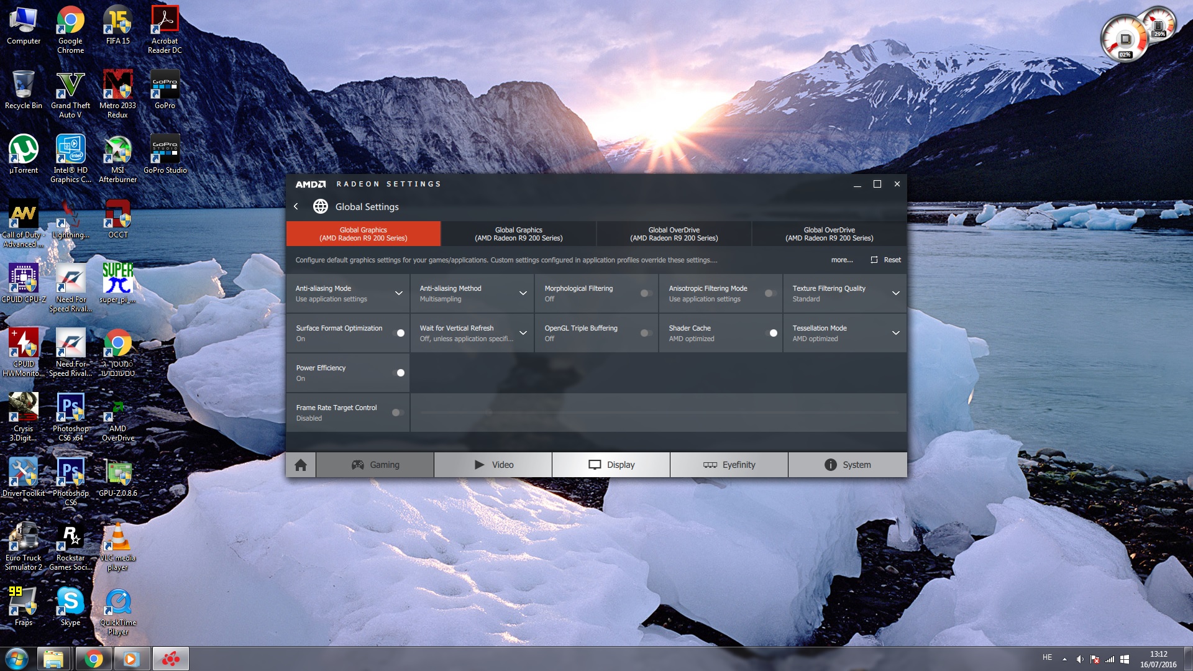
Task: Open Acrobat Reader DC shortcut
Action: coord(165,29)
